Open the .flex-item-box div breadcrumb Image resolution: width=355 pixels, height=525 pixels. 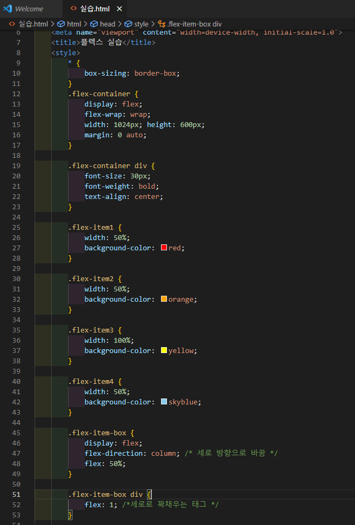pos(195,24)
